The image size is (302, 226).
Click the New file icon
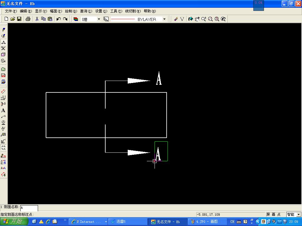coord(6,19)
